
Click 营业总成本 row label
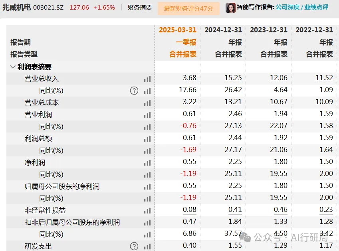point(42,103)
